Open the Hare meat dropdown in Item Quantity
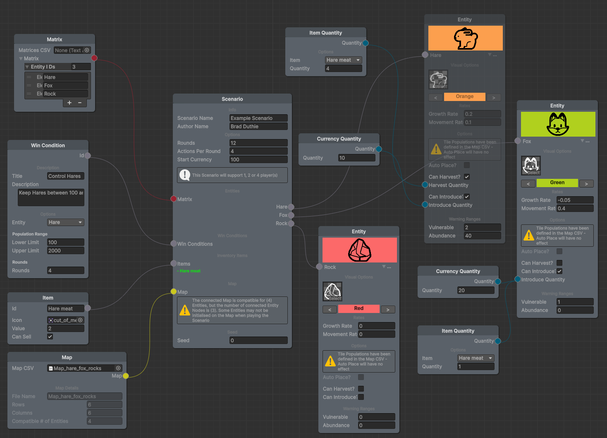Screen dimensions: 607x438 [343, 60]
